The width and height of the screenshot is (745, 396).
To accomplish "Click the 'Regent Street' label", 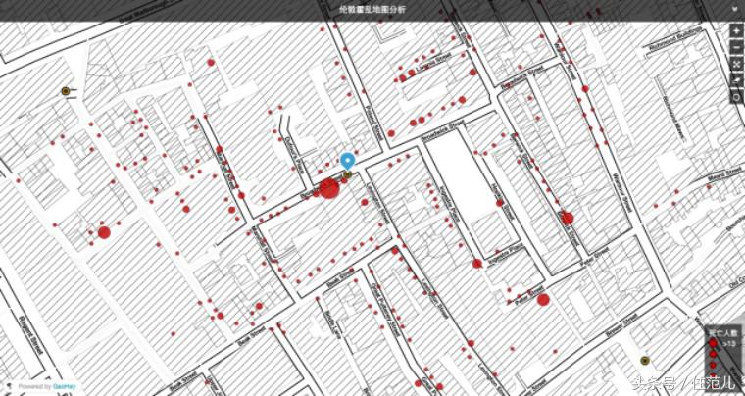I will tap(31, 333).
